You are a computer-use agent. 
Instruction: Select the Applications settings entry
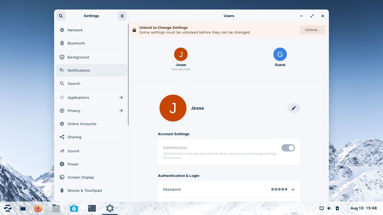point(91,97)
